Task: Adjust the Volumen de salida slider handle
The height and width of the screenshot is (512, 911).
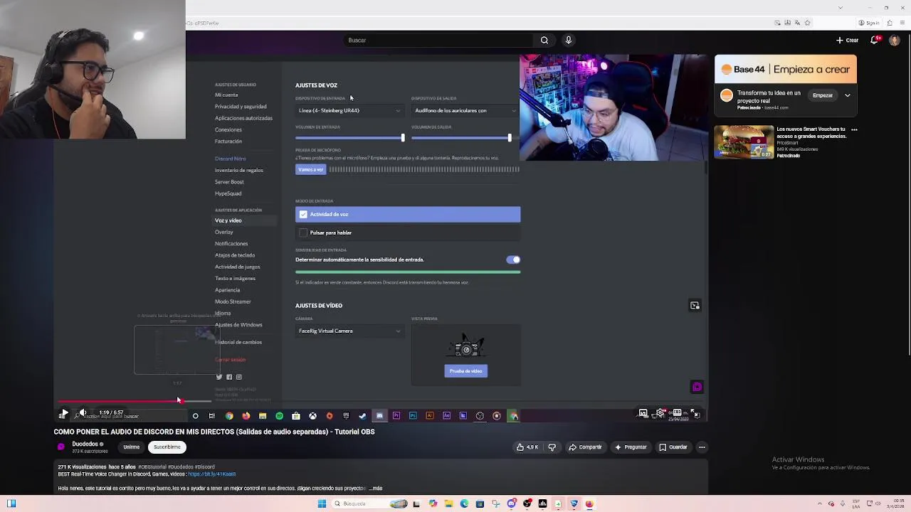Action: (x=510, y=138)
